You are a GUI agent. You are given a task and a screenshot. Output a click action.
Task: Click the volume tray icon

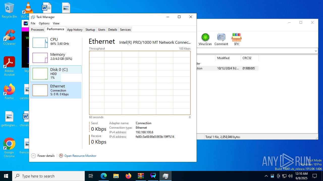[x=290, y=176]
